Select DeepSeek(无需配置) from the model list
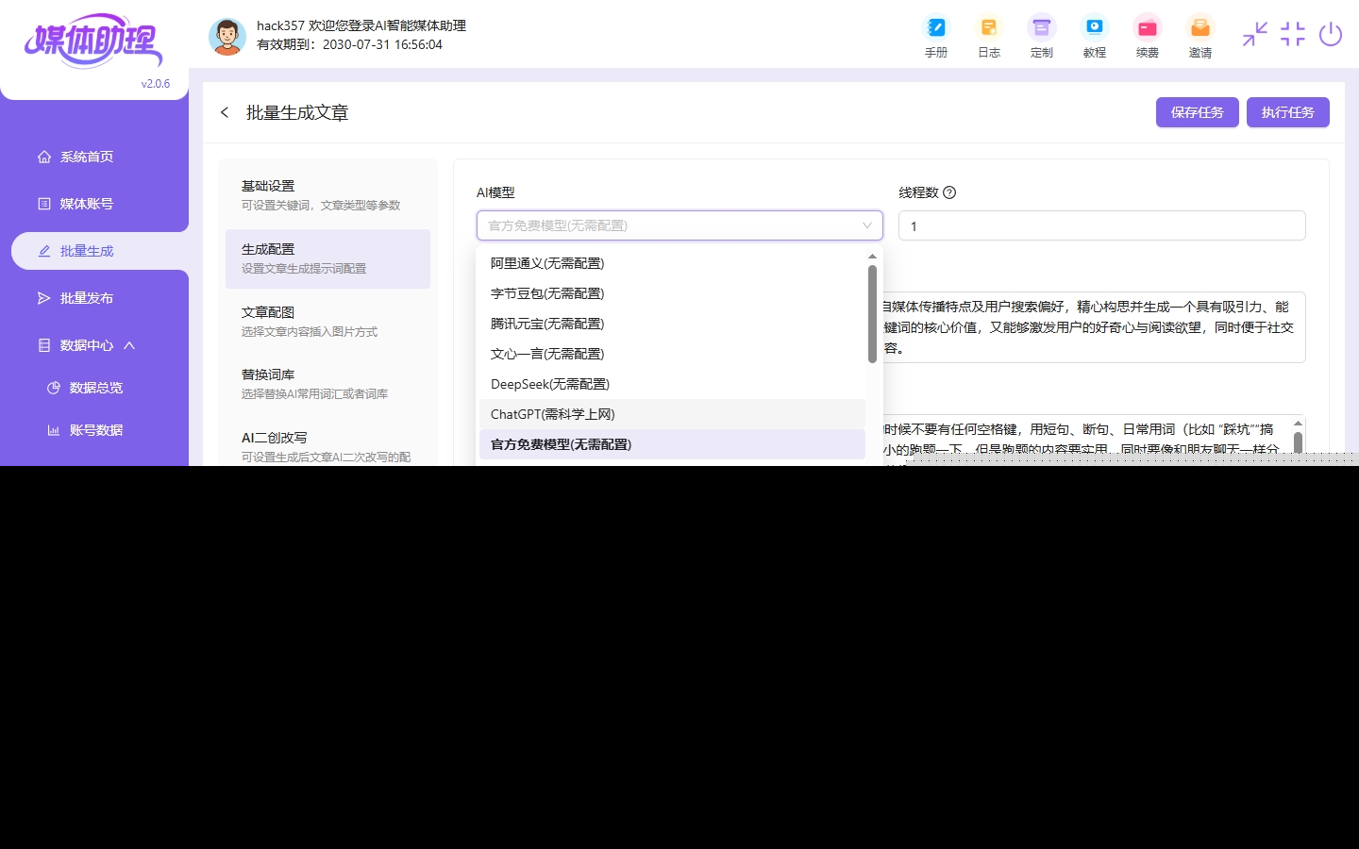Image resolution: width=1359 pixels, height=849 pixels. point(550,384)
